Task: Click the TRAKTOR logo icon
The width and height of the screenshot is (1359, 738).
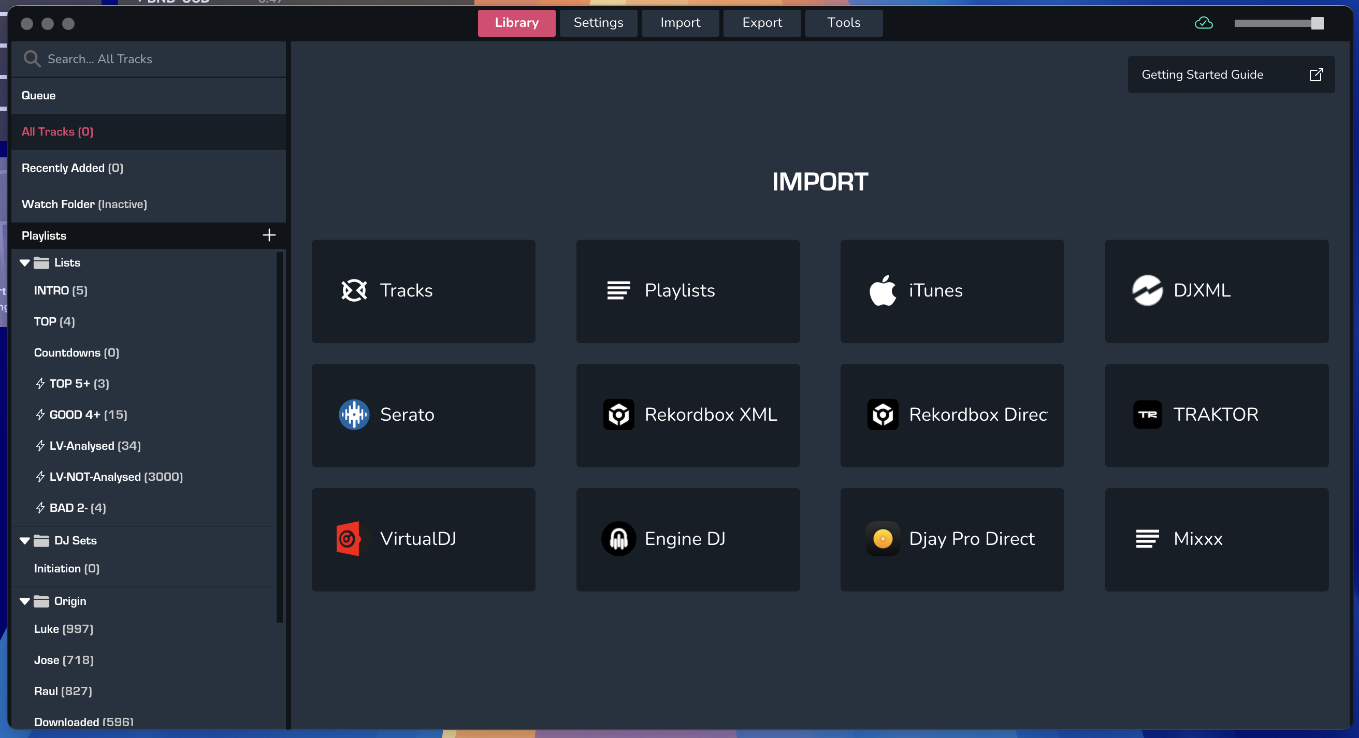Action: [x=1147, y=415]
